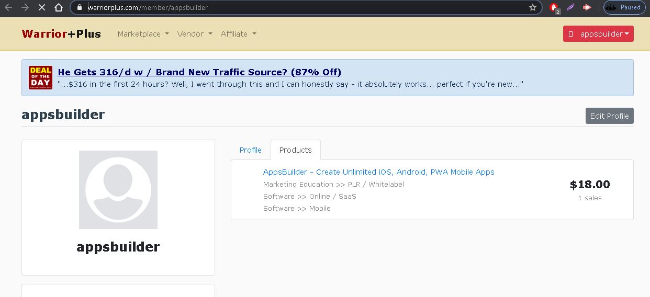Open the 'He Gets 316/d' deal headline link
This screenshot has height=297, width=650.
tap(199, 72)
